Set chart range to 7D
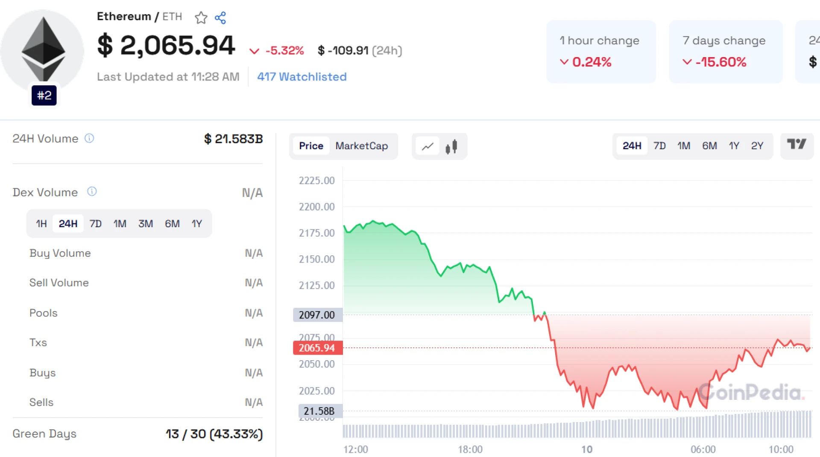The height and width of the screenshot is (457, 820). (659, 146)
